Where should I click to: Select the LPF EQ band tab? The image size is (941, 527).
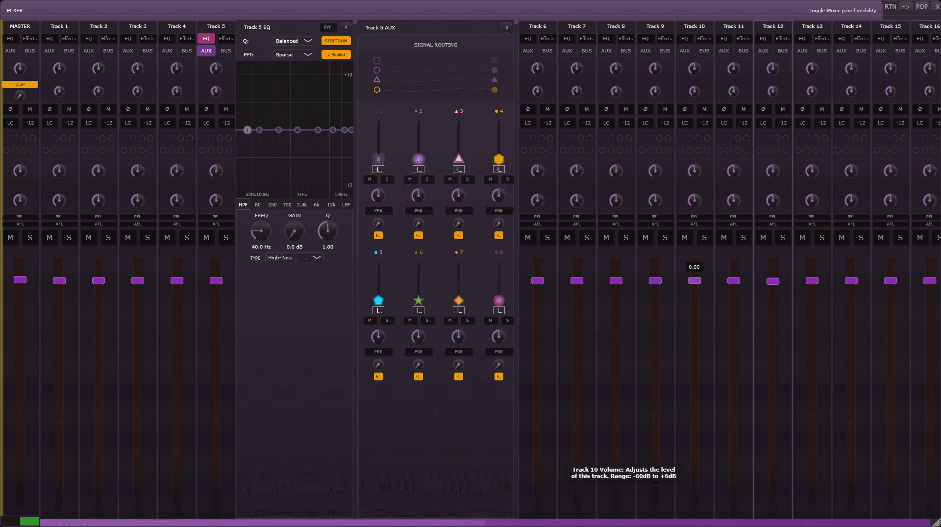point(346,204)
